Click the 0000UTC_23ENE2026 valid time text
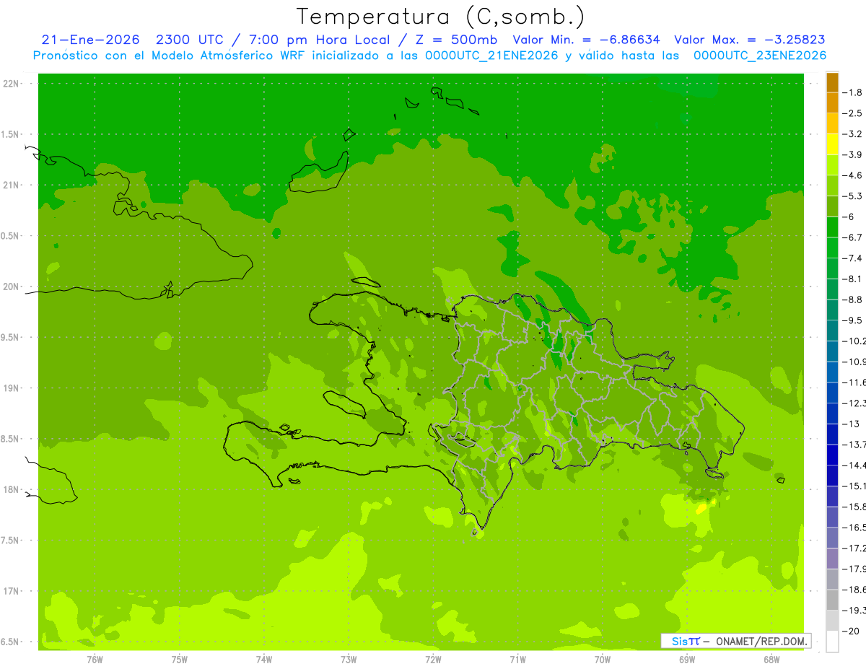 (x=760, y=56)
